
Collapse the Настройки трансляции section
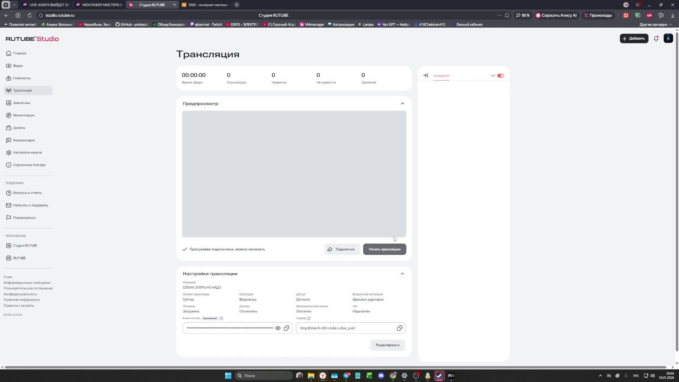coord(402,274)
